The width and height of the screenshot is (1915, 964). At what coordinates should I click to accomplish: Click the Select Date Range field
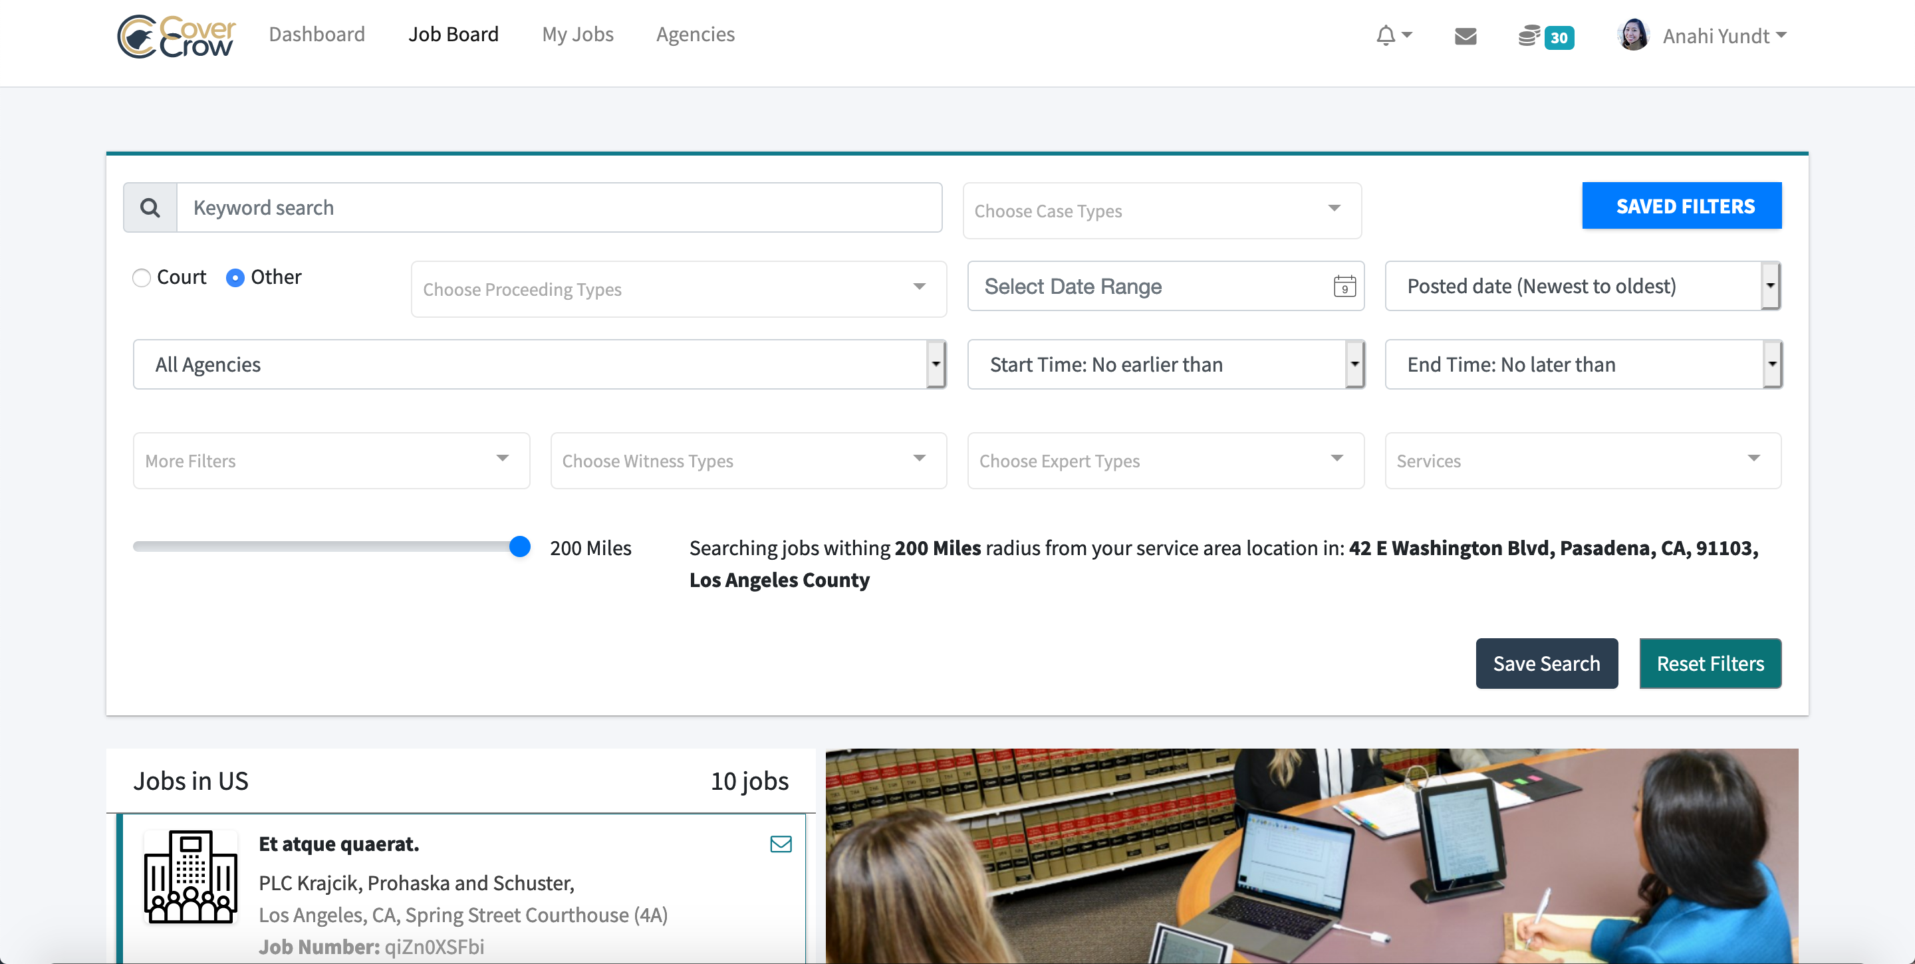point(1166,286)
